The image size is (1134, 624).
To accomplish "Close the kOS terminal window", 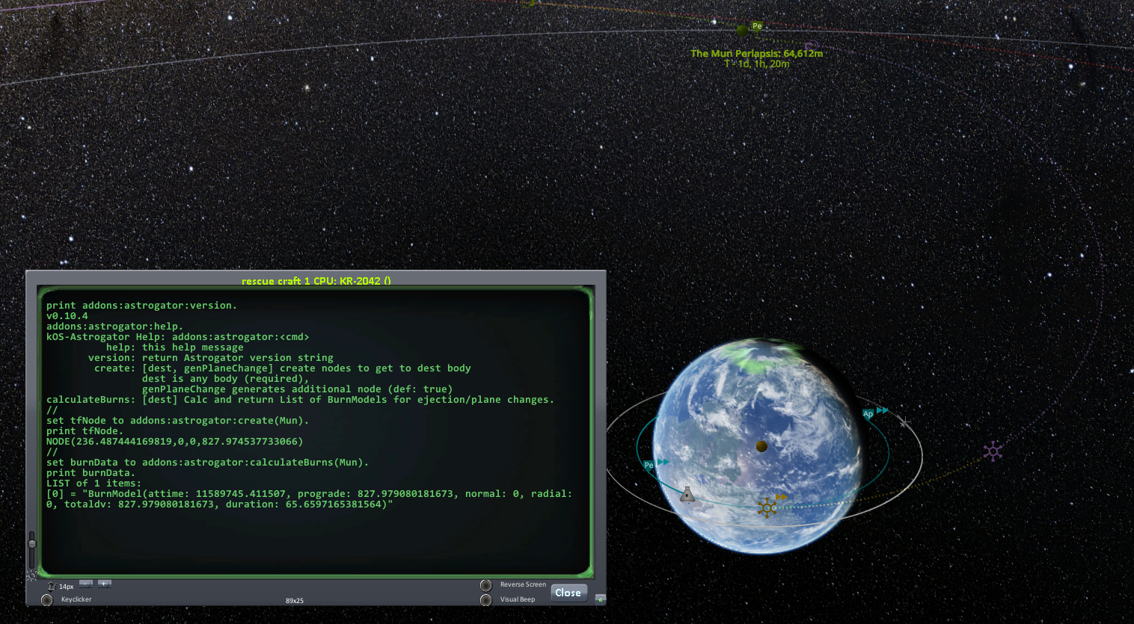I will [x=568, y=593].
